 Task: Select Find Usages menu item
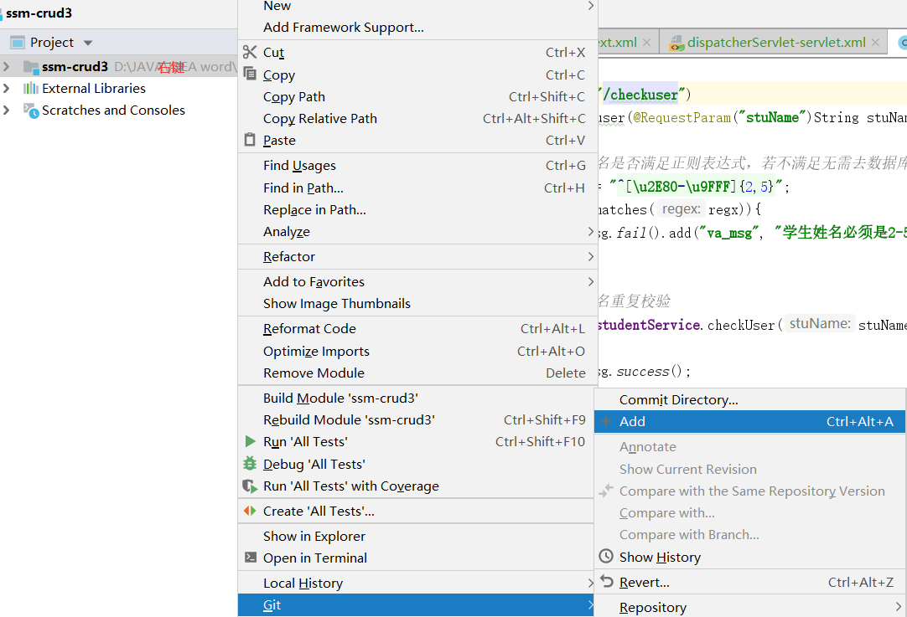416,165
